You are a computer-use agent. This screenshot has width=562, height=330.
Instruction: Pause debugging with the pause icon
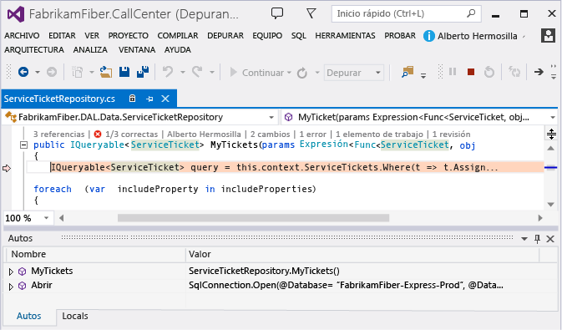453,72
